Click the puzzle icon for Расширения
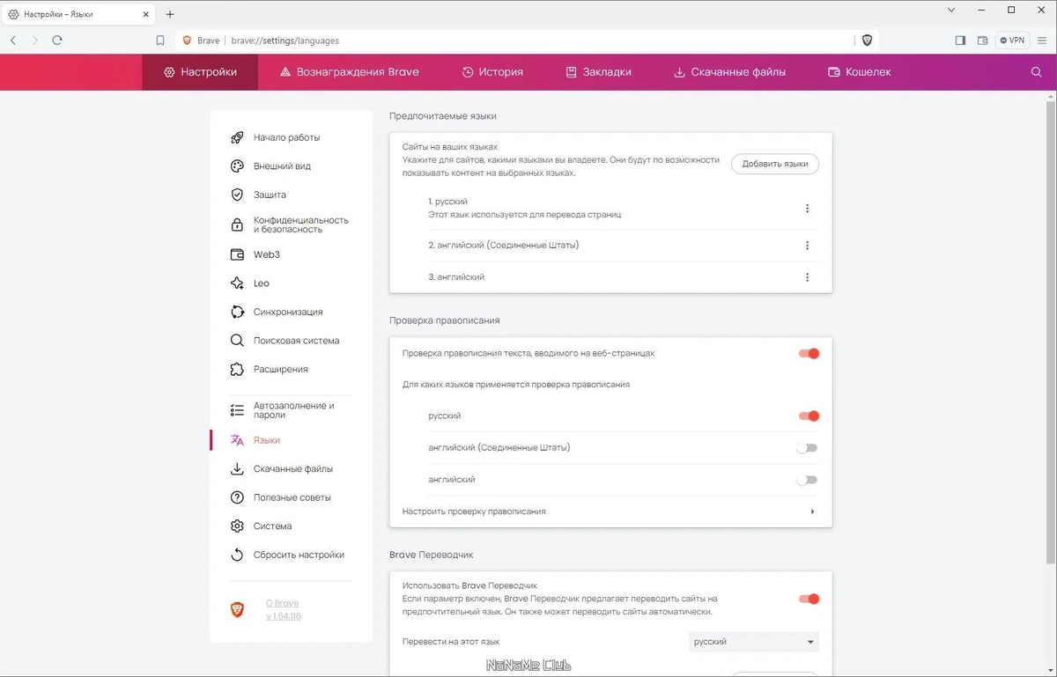This screenshot has width=1057, height=677. pyautogui.click(x=237, y=369)
